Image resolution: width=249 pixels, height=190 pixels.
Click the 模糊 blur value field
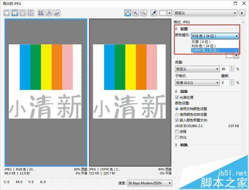coord(225,83)
